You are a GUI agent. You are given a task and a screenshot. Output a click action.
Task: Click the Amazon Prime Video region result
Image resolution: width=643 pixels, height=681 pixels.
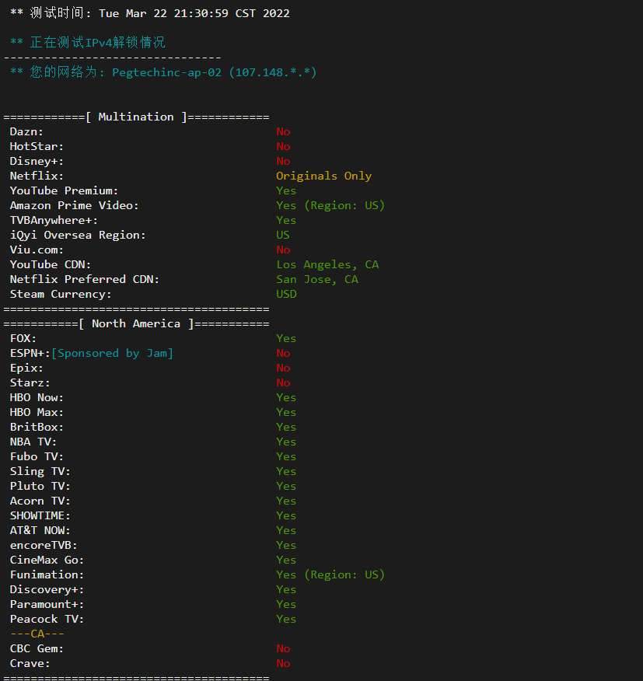(330, 205)
